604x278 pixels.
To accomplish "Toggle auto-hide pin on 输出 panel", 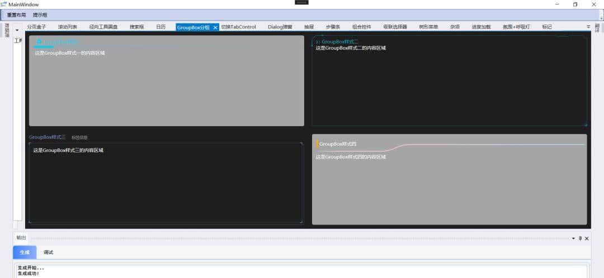I will [580, 238].
